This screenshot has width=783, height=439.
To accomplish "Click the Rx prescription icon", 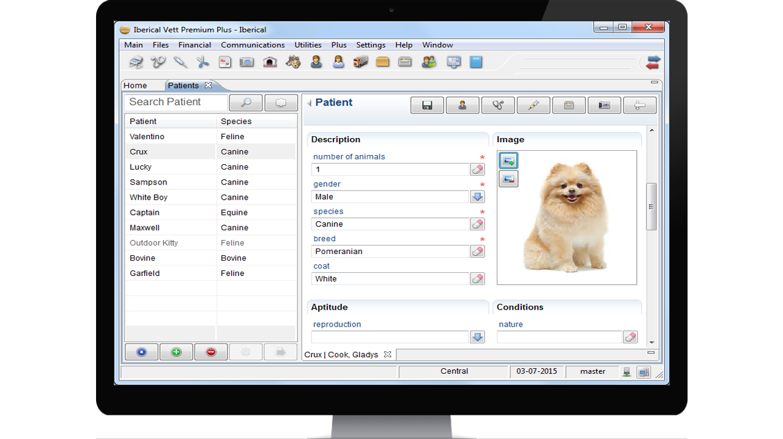I will (x=225, y=62).
